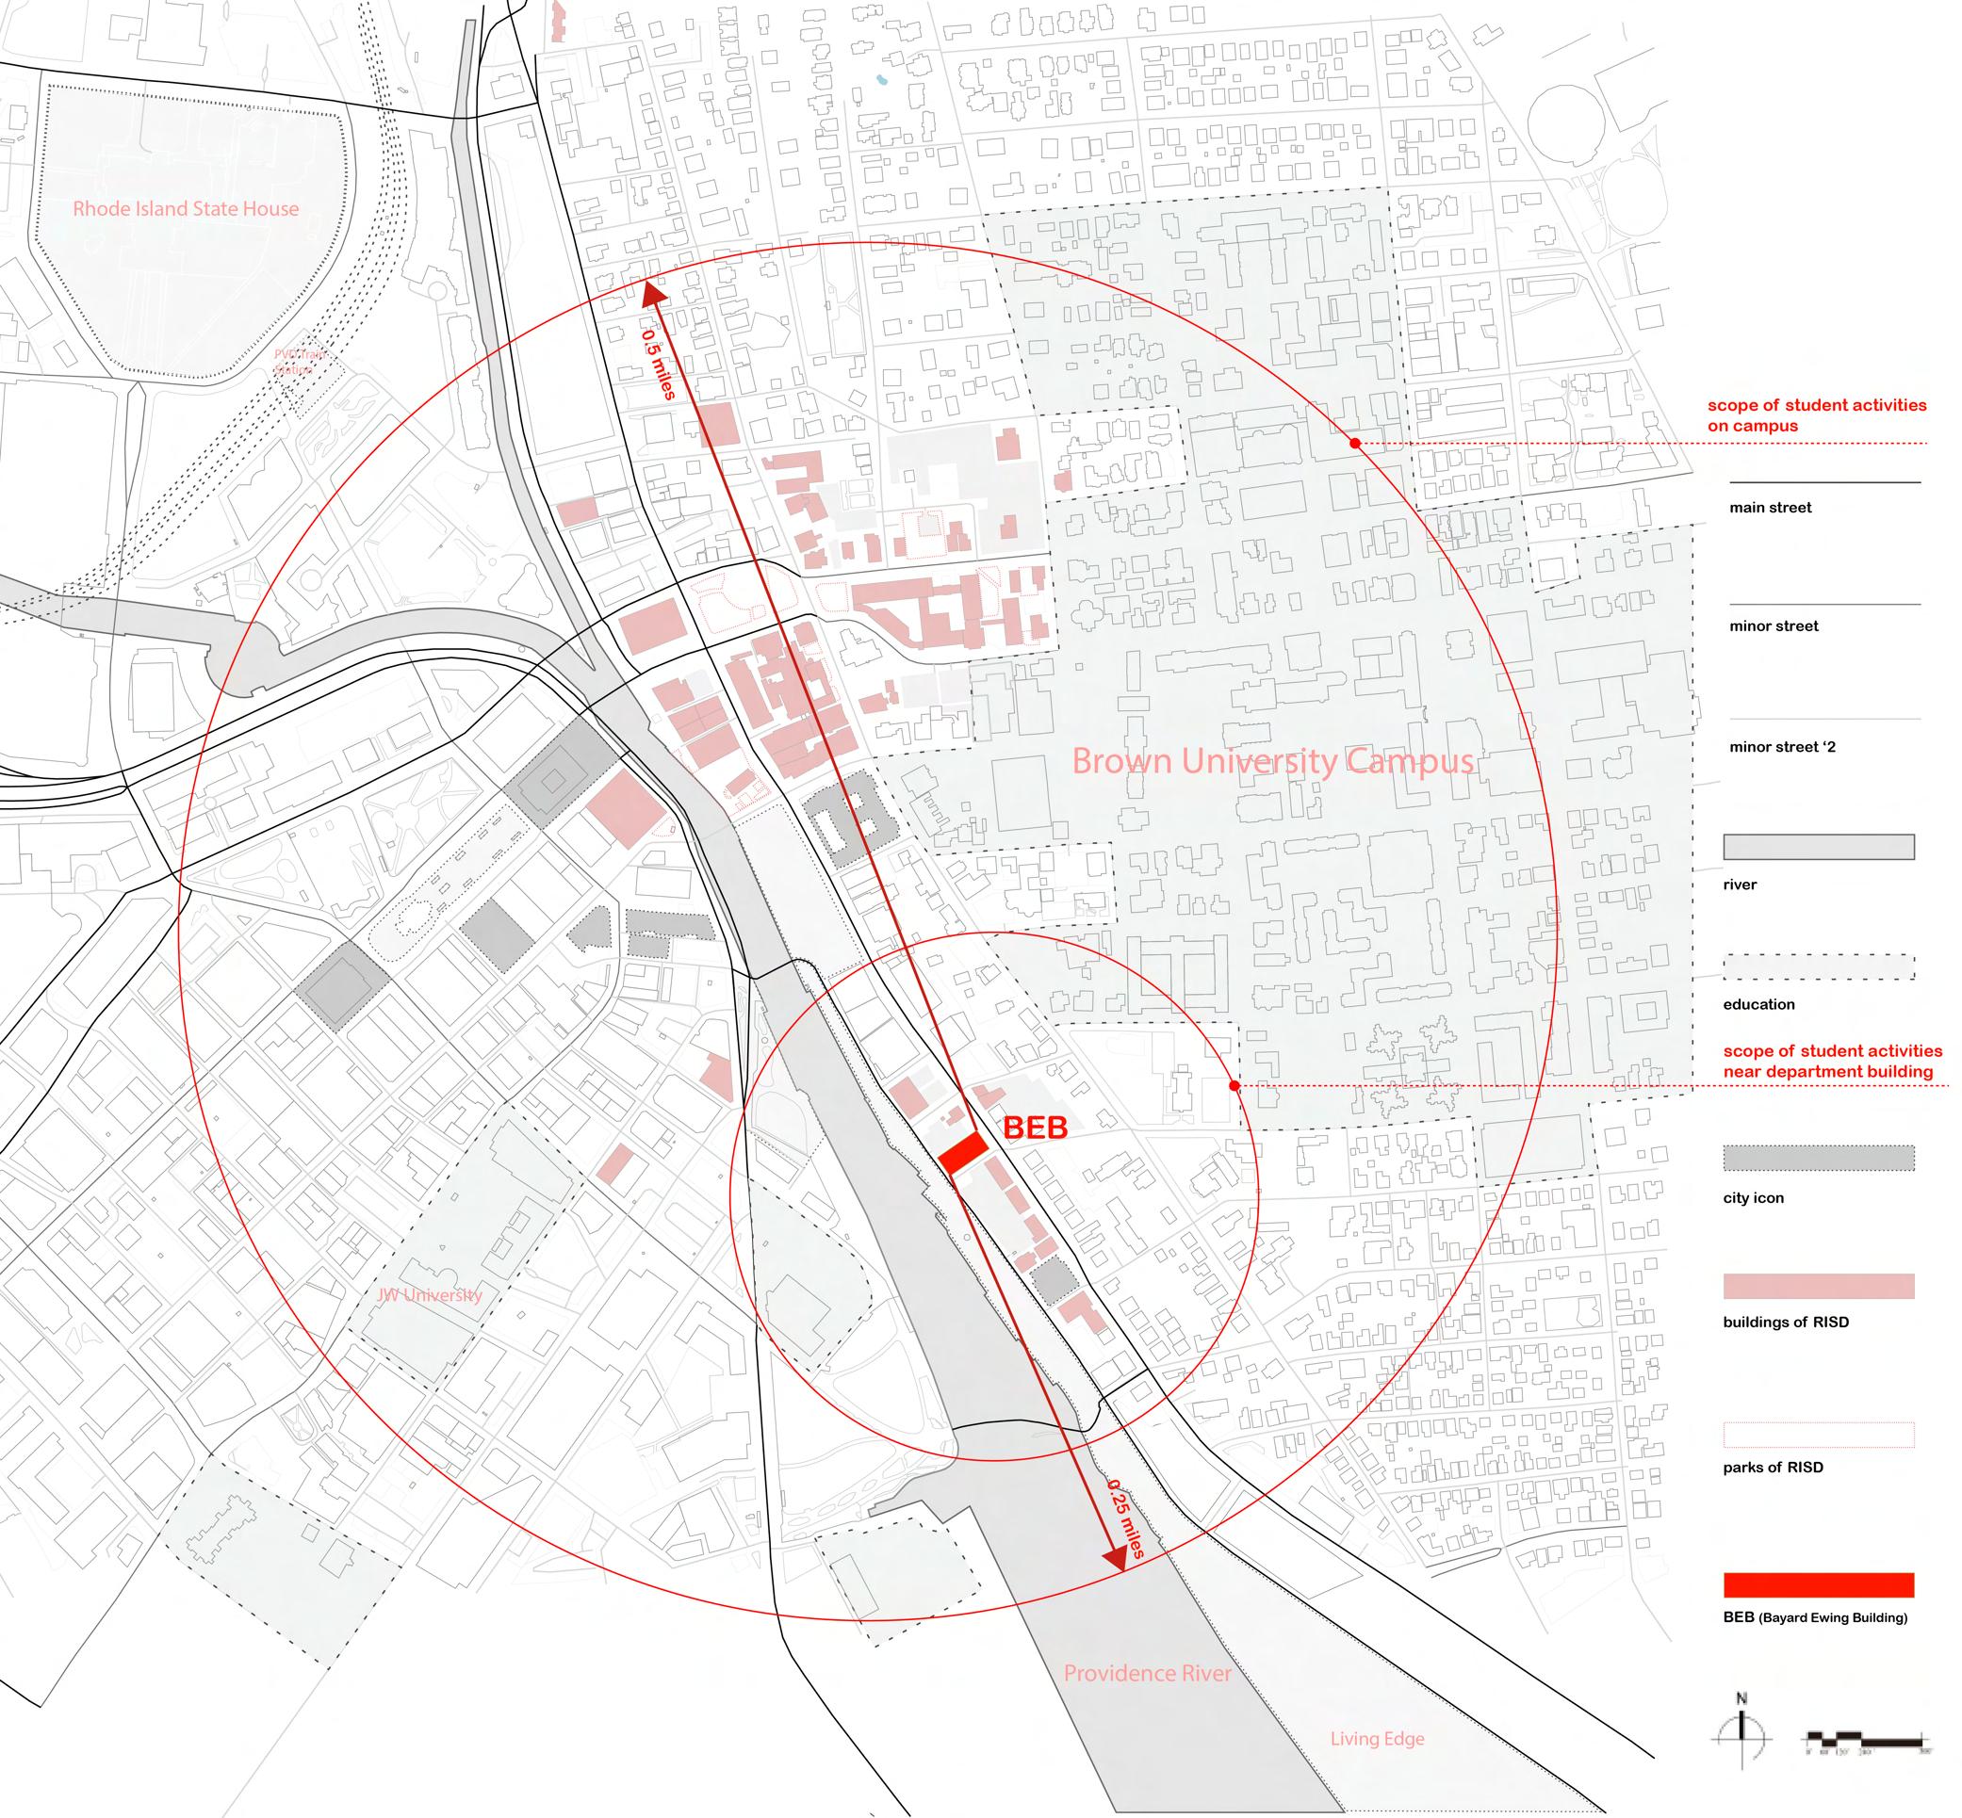
Task: Click the dotted parks of RISD legend box
Action: click(1819, 1435)
